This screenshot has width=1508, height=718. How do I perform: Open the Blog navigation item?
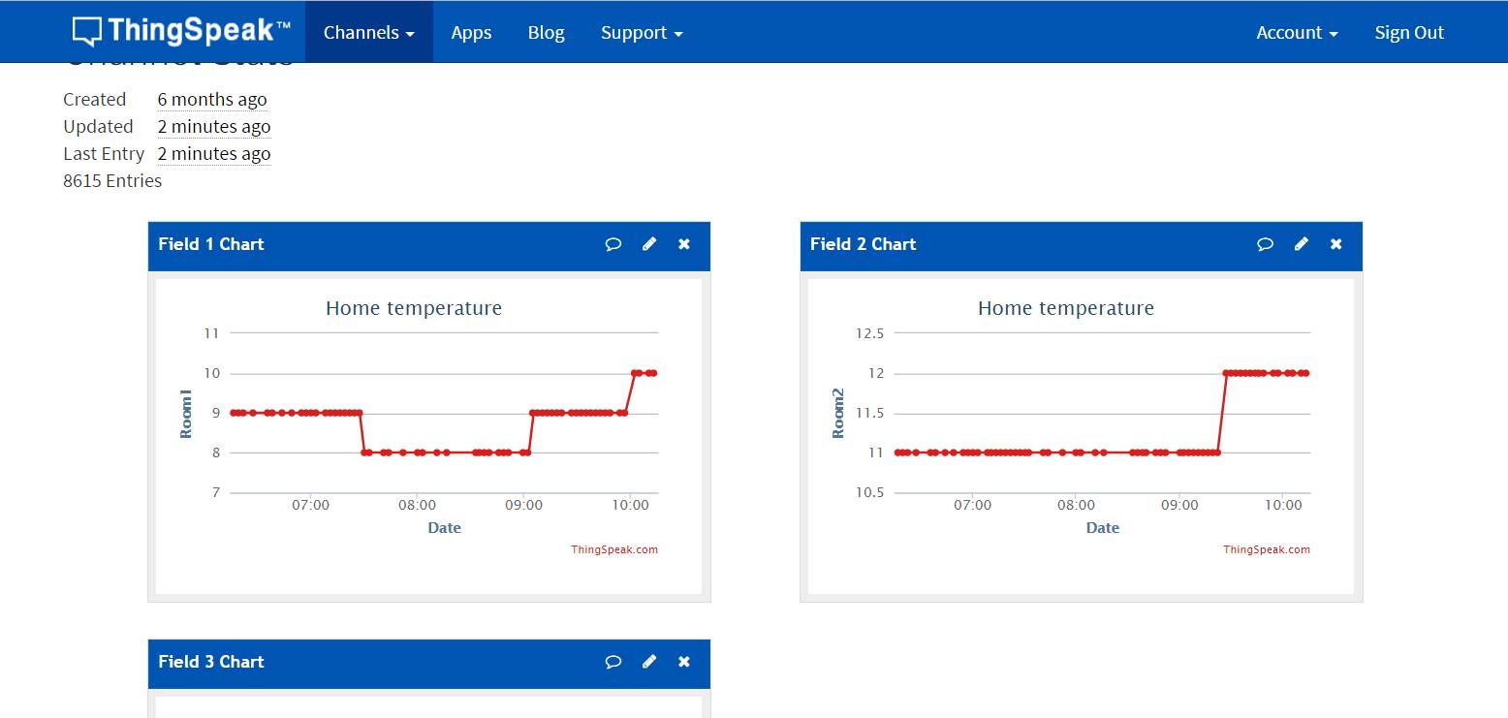click(546, 33)
